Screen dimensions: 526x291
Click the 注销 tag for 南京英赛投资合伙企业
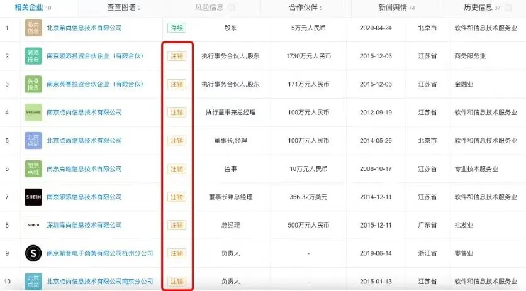pos(177,84)
